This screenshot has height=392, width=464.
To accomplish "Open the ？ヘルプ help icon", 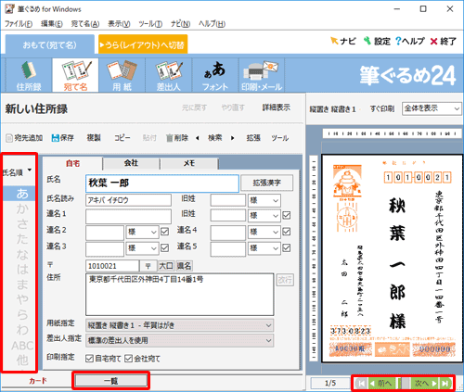I will 410,41.
